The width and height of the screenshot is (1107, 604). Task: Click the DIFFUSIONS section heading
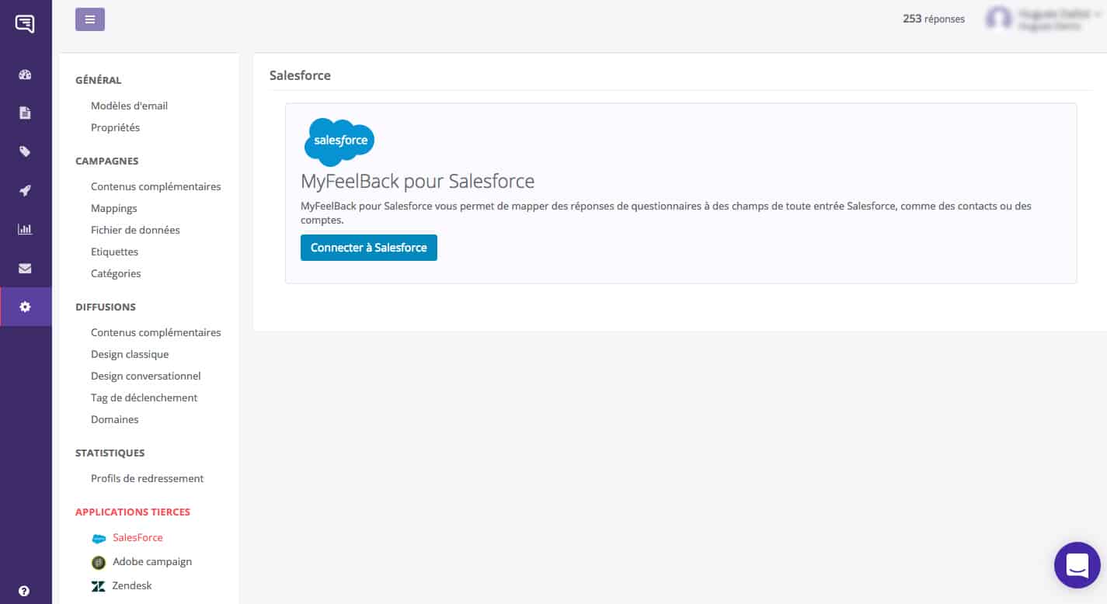pos(106,307)
